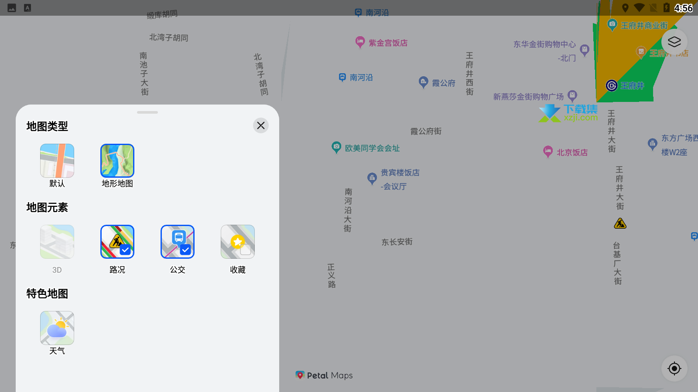Tap the 欧美同学会会址 landmark pin
Image resolution: width=698 pixels, height=392 pixels.
click(336, 147)
